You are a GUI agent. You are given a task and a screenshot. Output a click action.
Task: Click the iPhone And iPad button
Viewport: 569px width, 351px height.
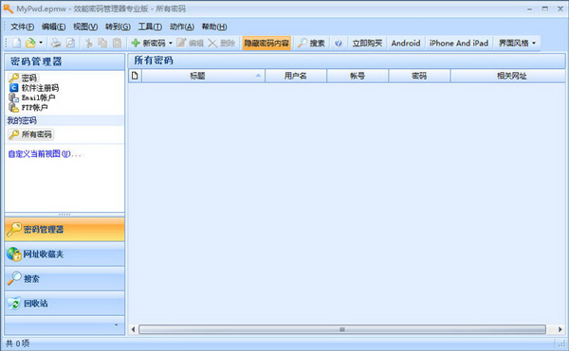point(459,44)
